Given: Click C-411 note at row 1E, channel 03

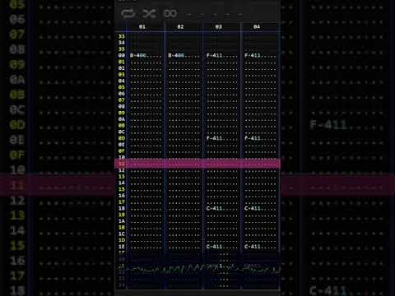Looking at the screenshot, I should (214, 247).
